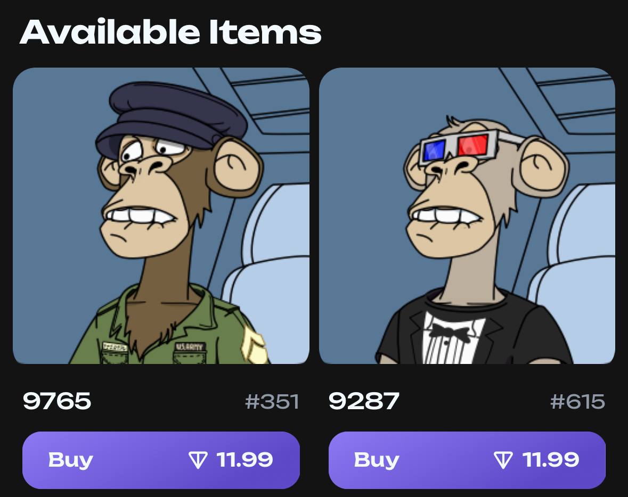Click the U.S. Army patch on green shirt
Screen dimensions: 628x497
click(x=190, y=347)
